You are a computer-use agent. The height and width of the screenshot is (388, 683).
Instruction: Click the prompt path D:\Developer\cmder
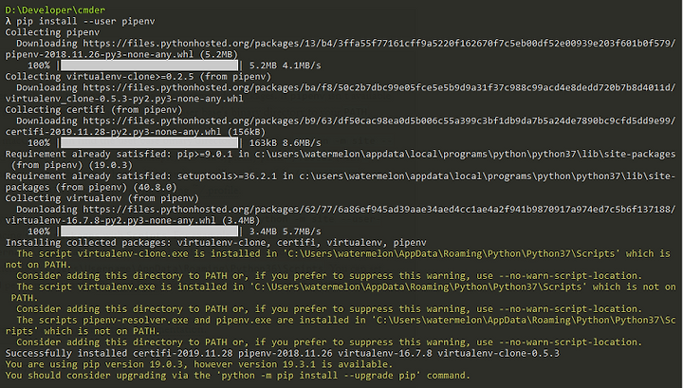click(x=55, y=10)
